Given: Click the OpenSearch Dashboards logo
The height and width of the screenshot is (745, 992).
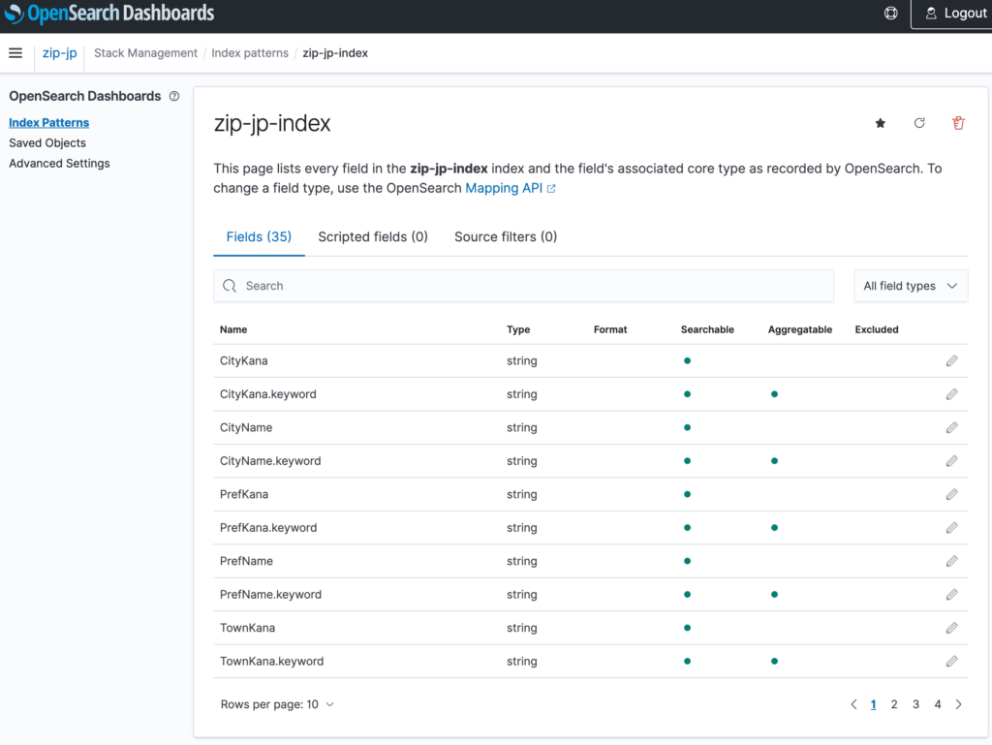Looking at the screenshot, I should [109, 14].
